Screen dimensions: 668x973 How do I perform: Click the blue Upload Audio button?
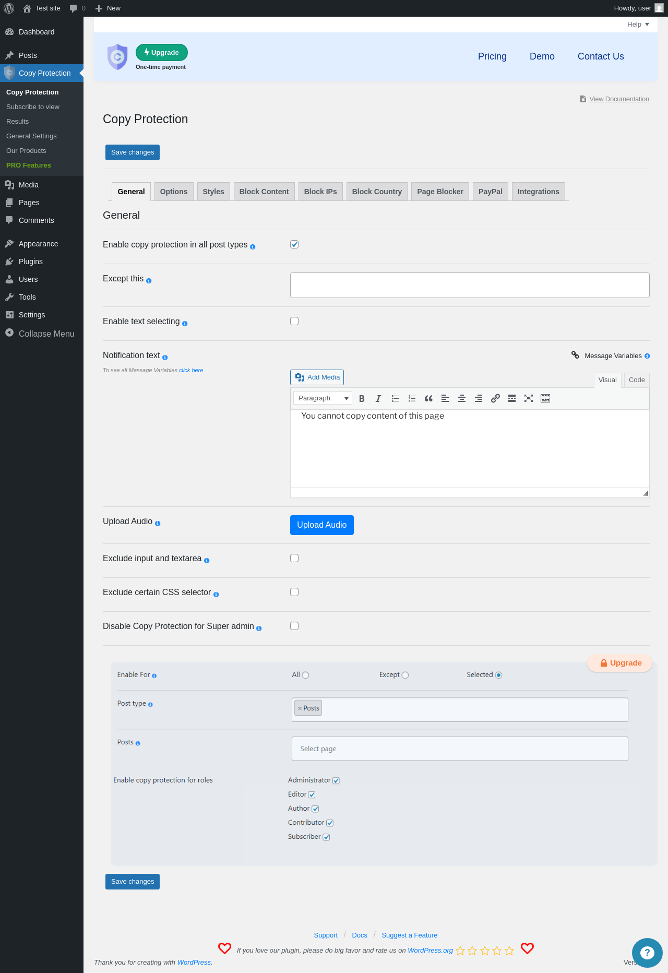[x=322, y=525]
